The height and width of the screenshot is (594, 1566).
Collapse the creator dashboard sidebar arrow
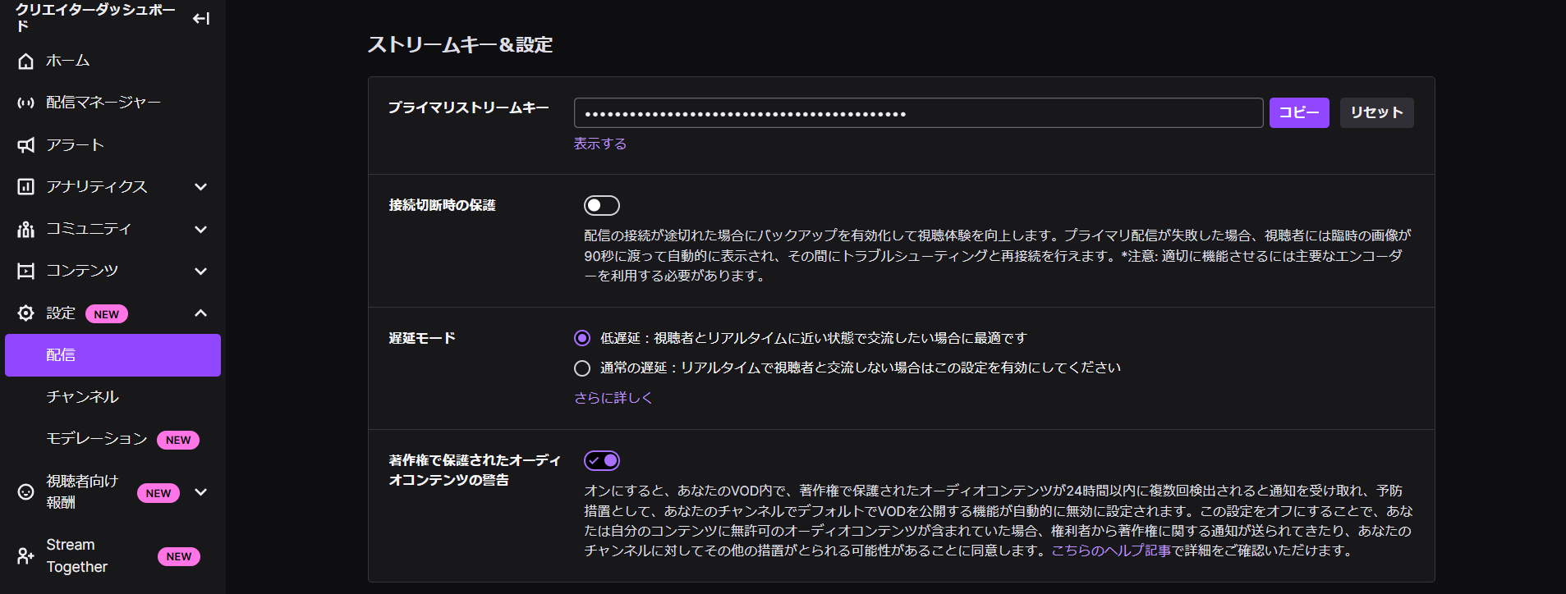tap(201, 18)
